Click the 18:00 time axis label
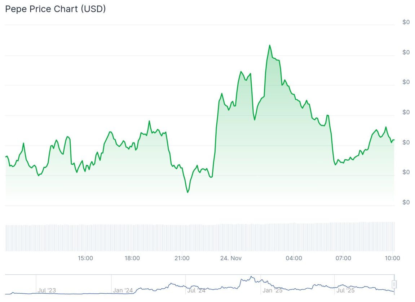Screen dimensions: 415x302 132,258
